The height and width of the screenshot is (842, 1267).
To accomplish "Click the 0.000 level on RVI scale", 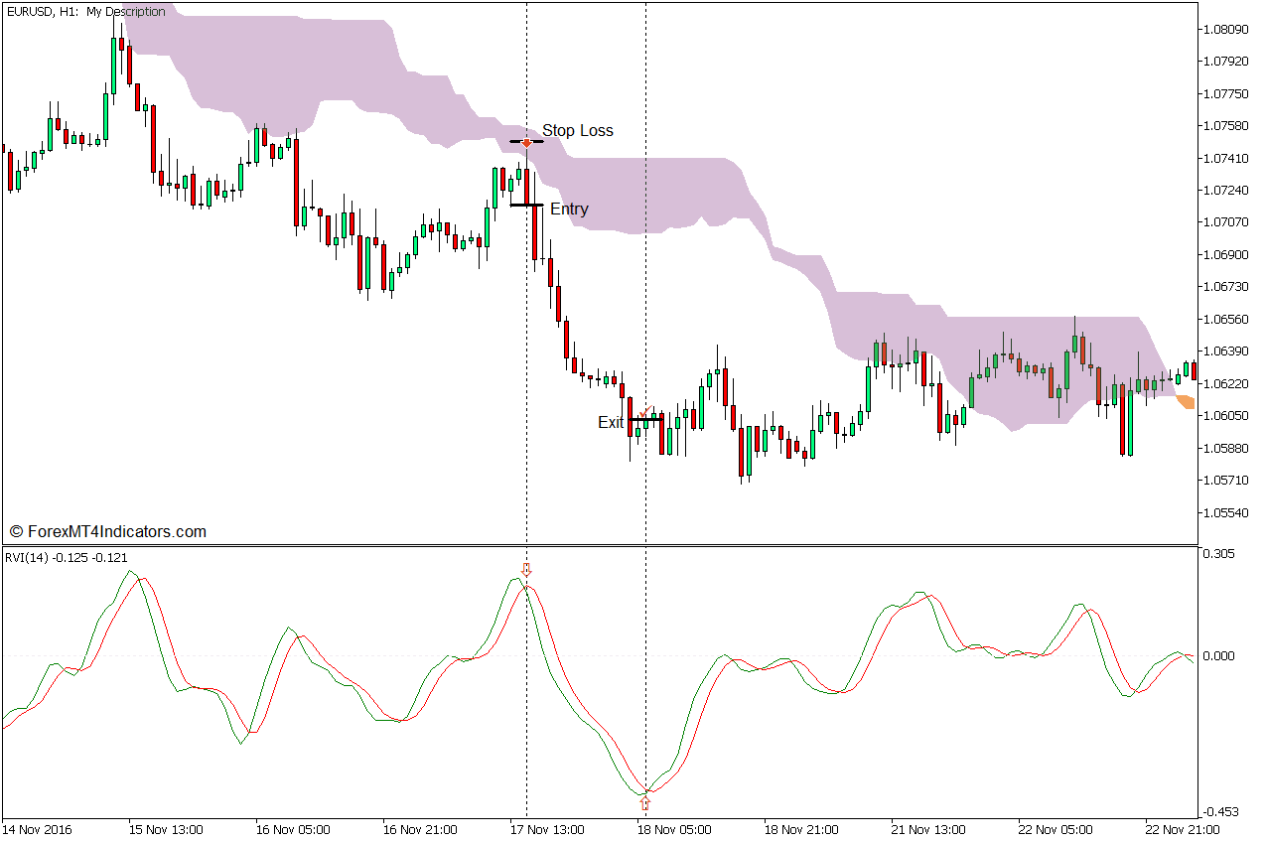I will 1219,656.
